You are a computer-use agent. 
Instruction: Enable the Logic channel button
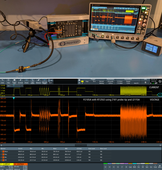pyautogui.click(x=130, y=166)
